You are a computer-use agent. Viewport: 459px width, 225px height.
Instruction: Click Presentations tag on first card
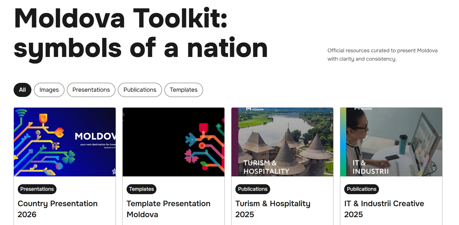pos(37,189)
